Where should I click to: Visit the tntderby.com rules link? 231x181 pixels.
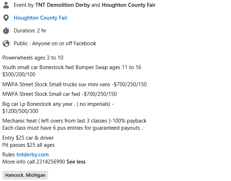(32, 155)
